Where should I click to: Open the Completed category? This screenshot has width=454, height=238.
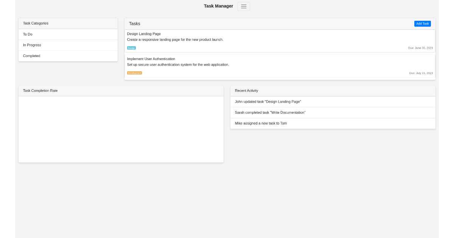(31, 56)
